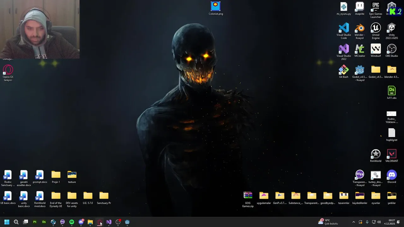
Task: Open the GenP.v3.7 folder
Action: [x=280, y=198]
